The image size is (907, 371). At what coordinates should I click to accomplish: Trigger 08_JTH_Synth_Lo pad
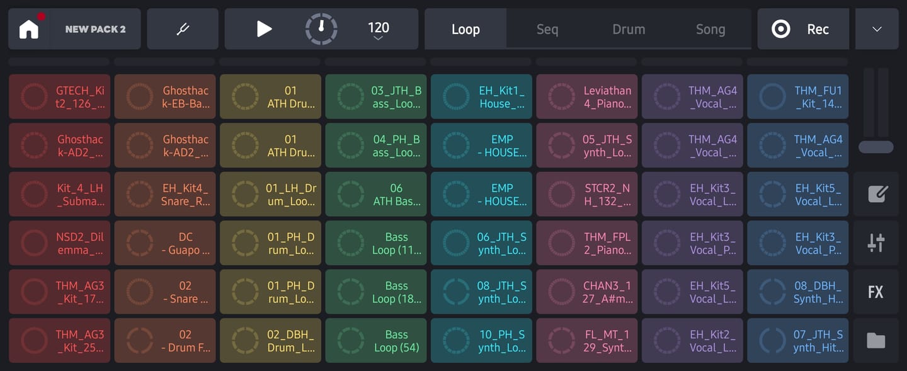tap(482, 292)
